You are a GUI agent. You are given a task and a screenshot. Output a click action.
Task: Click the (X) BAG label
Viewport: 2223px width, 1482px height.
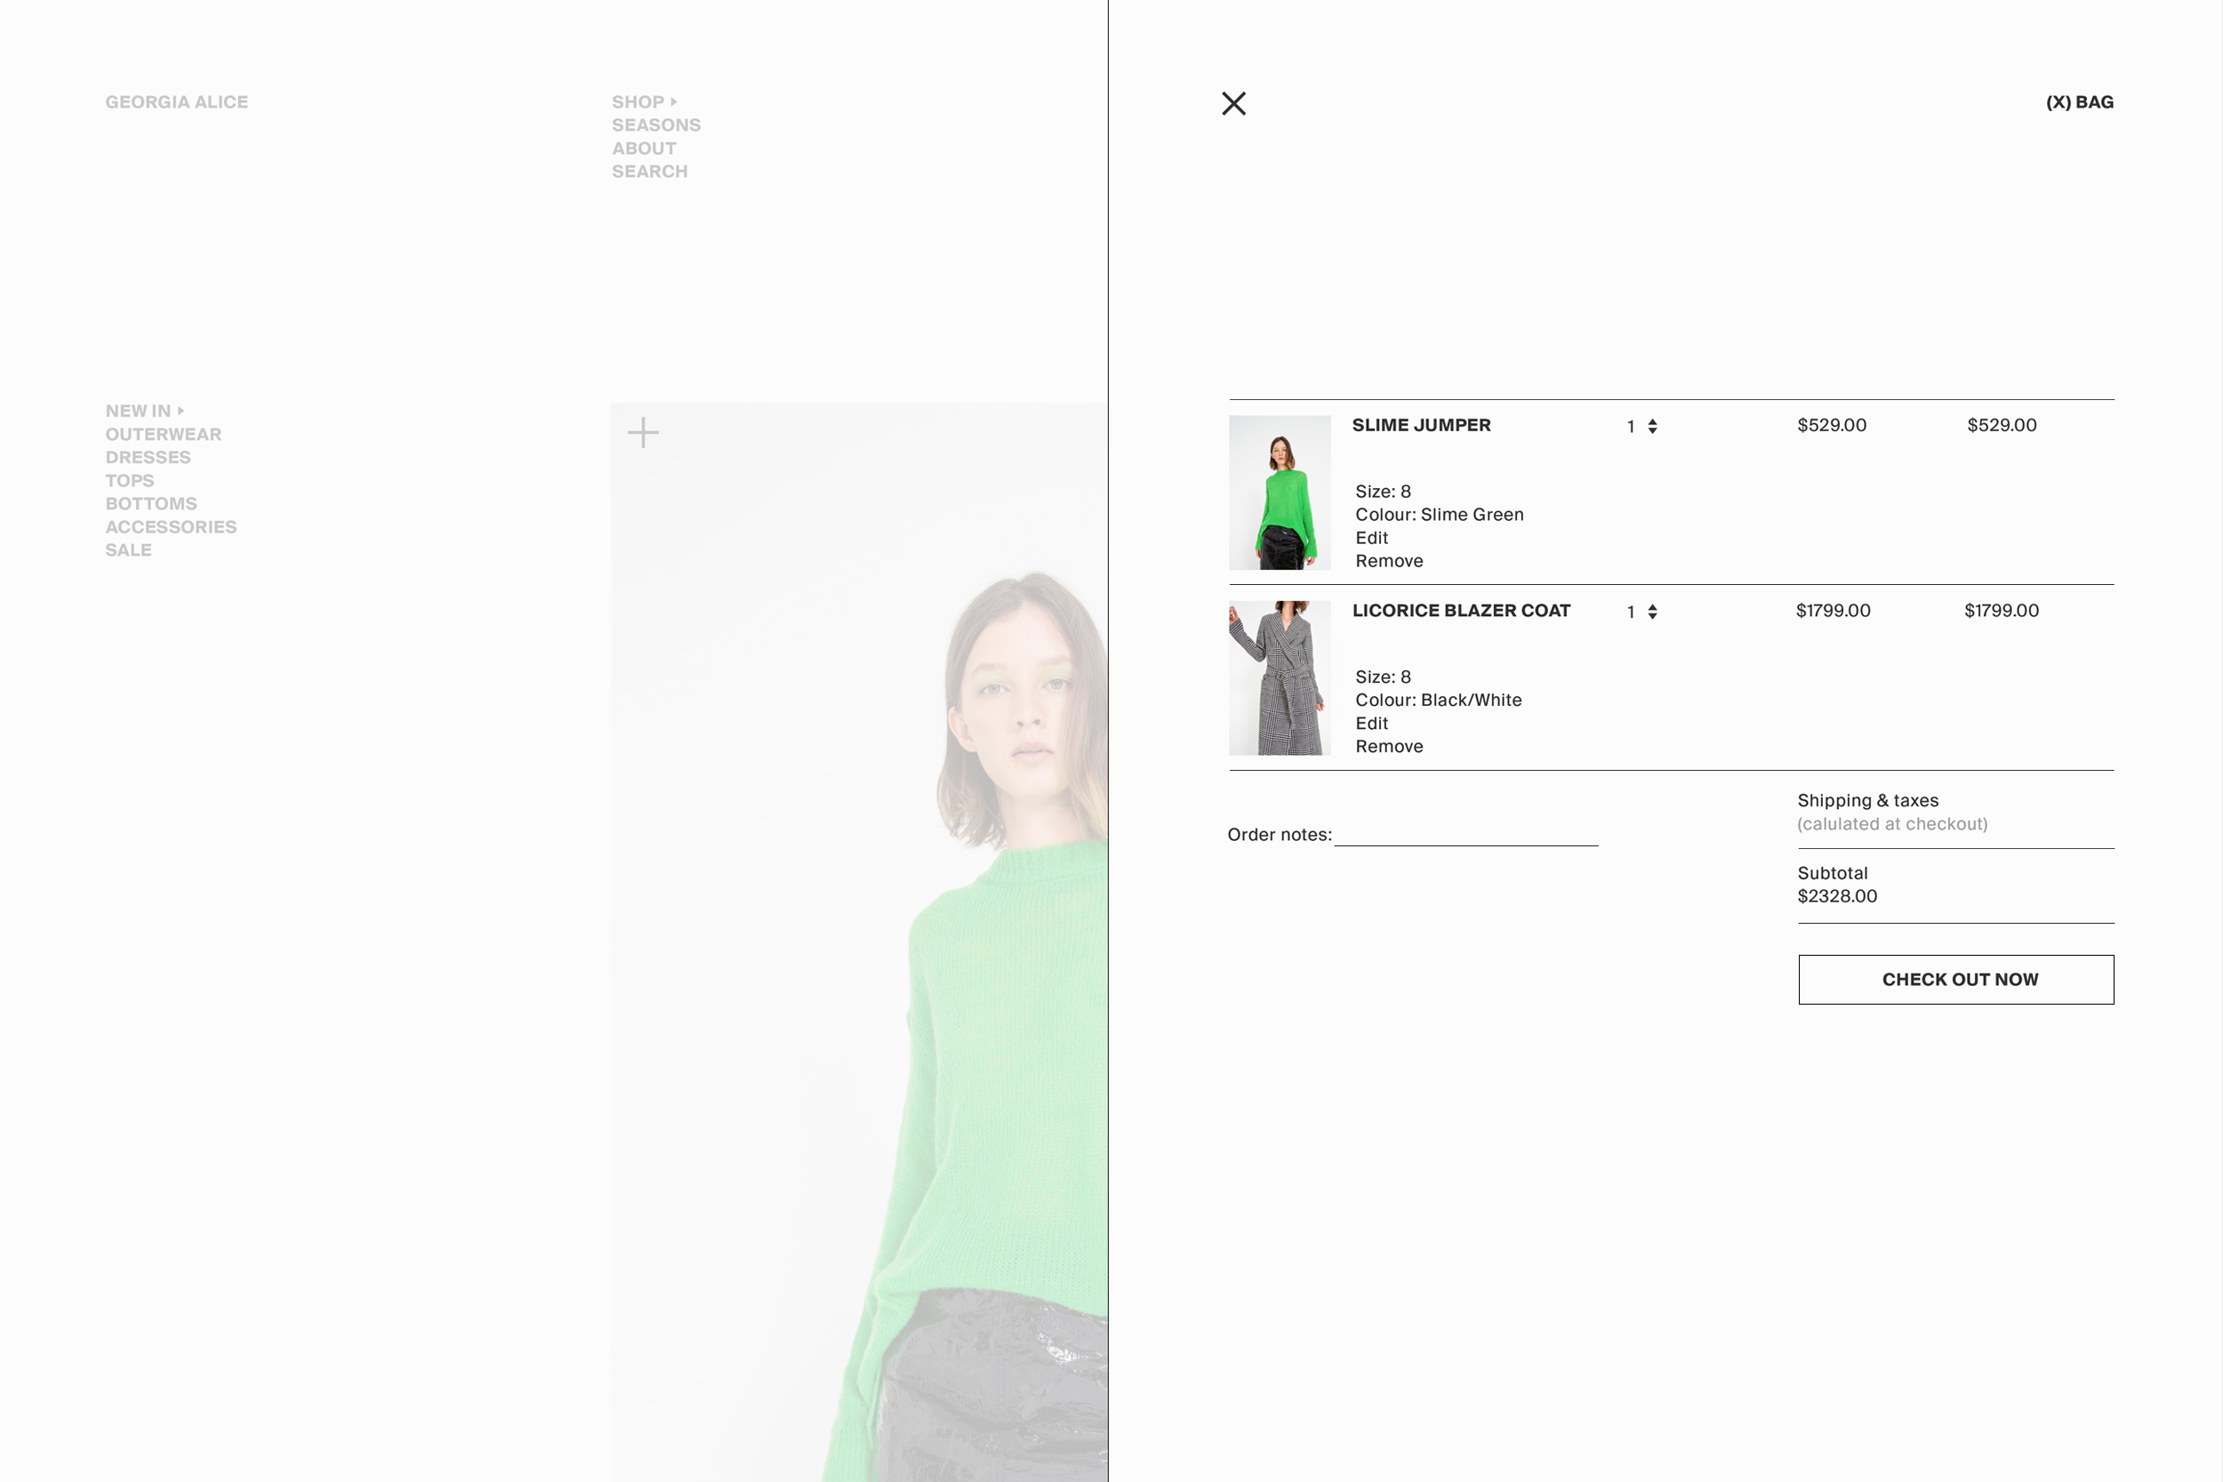pyautogui.click(x=2078, y=102)
